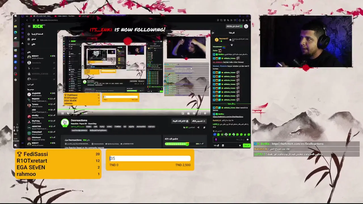
Task: Toggle theater mode in player
Action: [194, 113]
